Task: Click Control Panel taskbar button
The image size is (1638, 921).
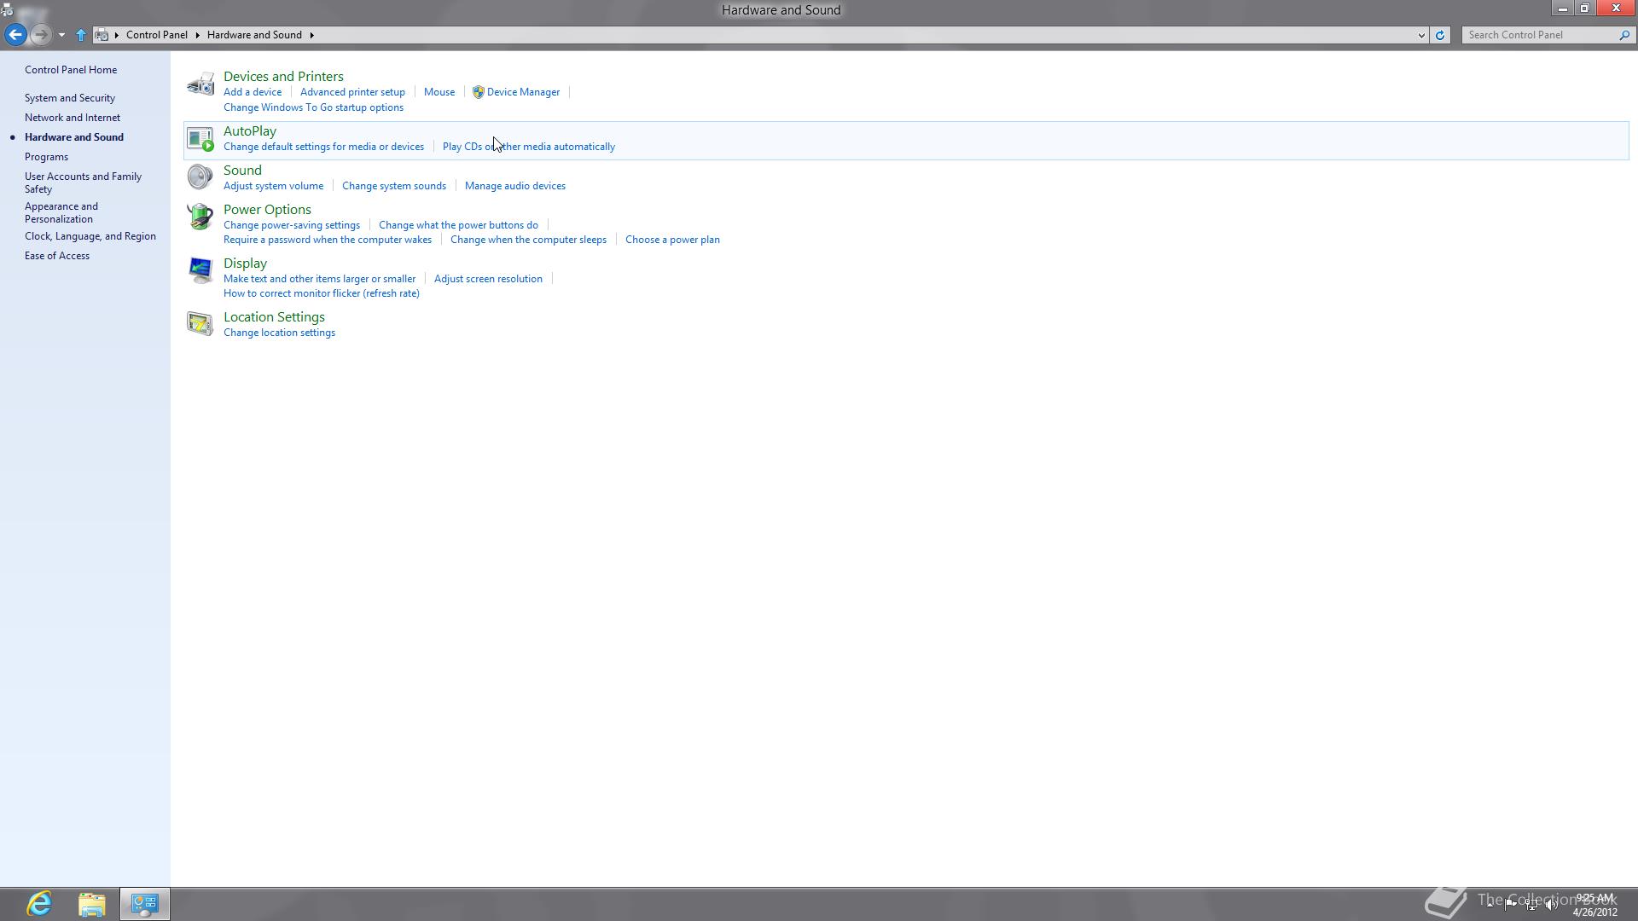Action: pyautogui.click(x=145, y=904)
